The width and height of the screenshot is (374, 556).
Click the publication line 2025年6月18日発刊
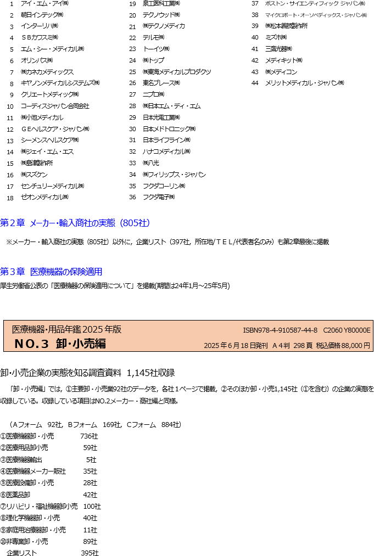[x=236, y=345]
